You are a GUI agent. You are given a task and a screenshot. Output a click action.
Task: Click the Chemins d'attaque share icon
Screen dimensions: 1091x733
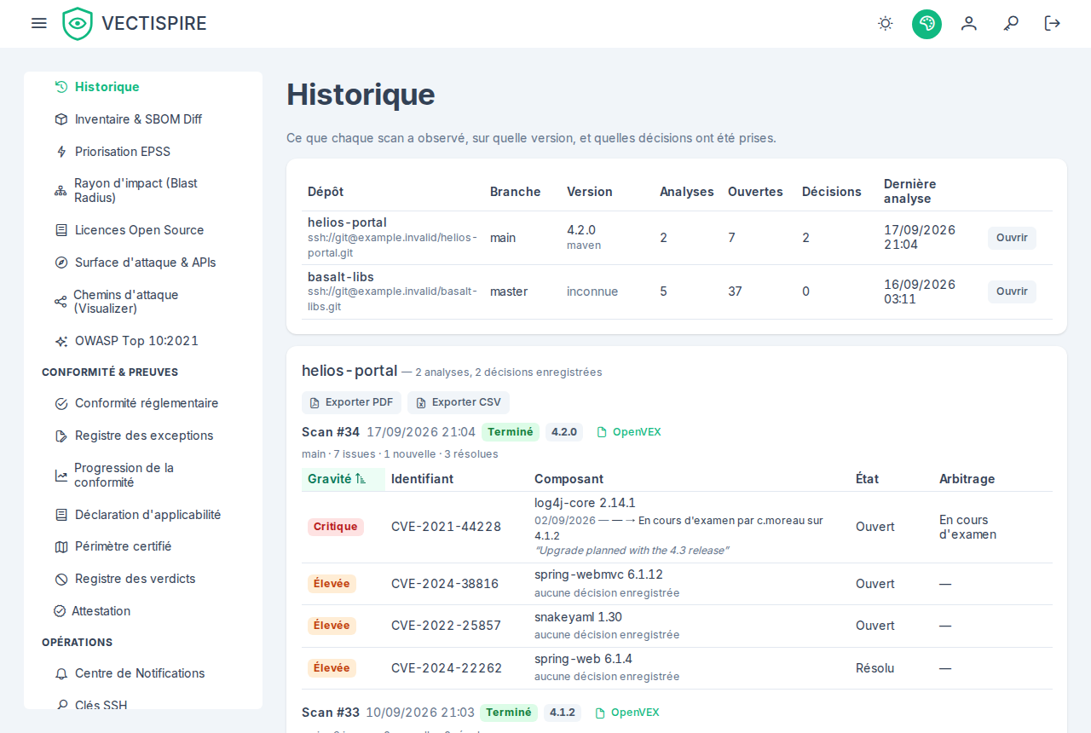[x=61, y=302]
